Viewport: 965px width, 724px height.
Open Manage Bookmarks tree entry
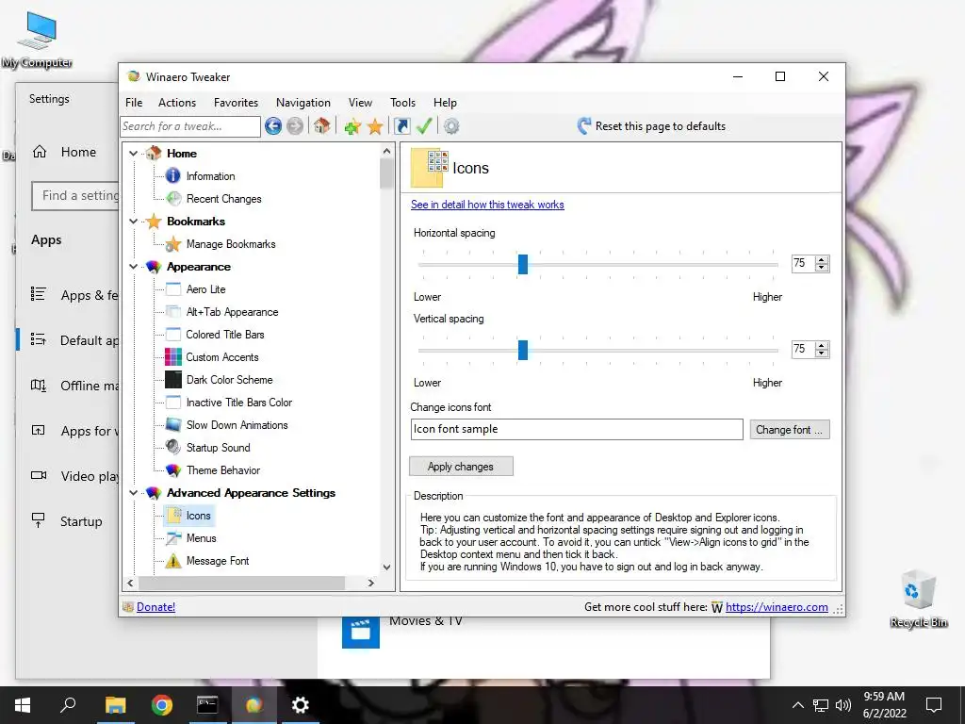pos(231,244)
